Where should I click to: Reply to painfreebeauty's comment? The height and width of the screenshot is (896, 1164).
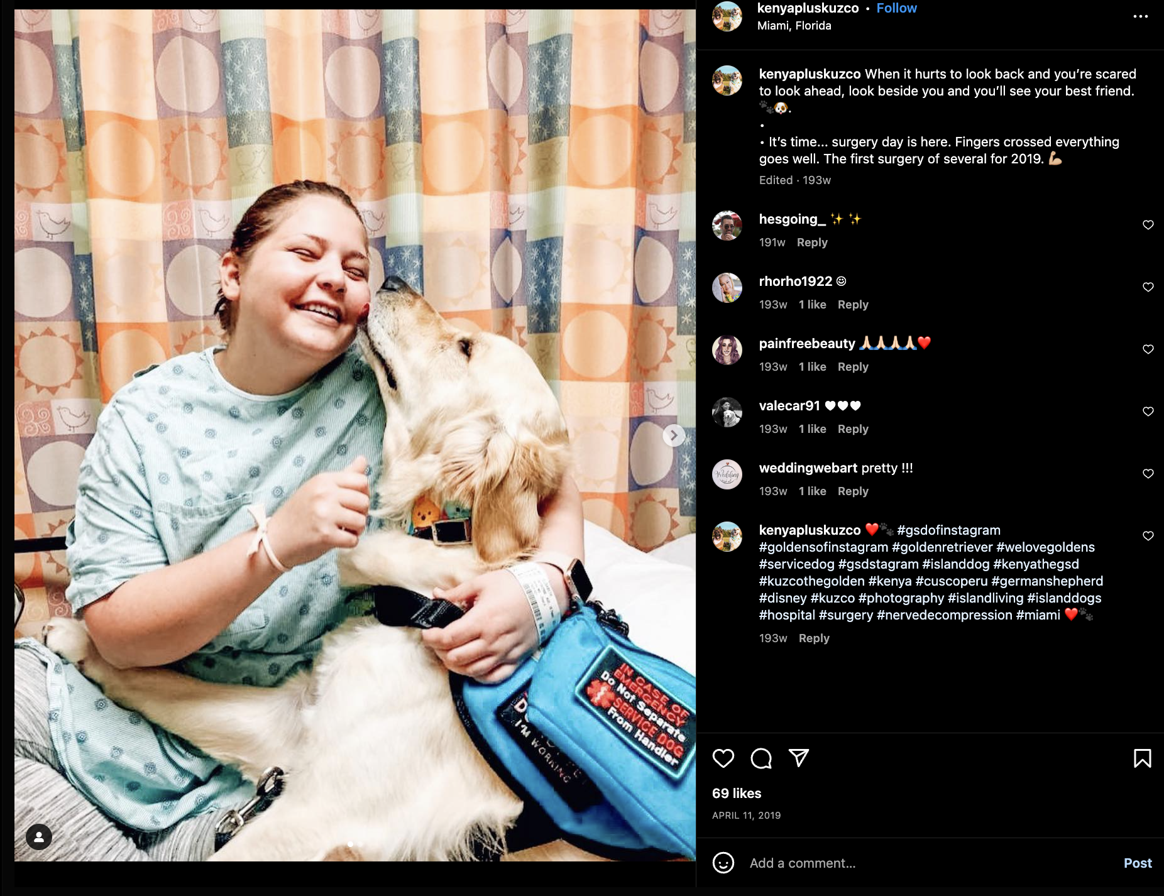853,367
